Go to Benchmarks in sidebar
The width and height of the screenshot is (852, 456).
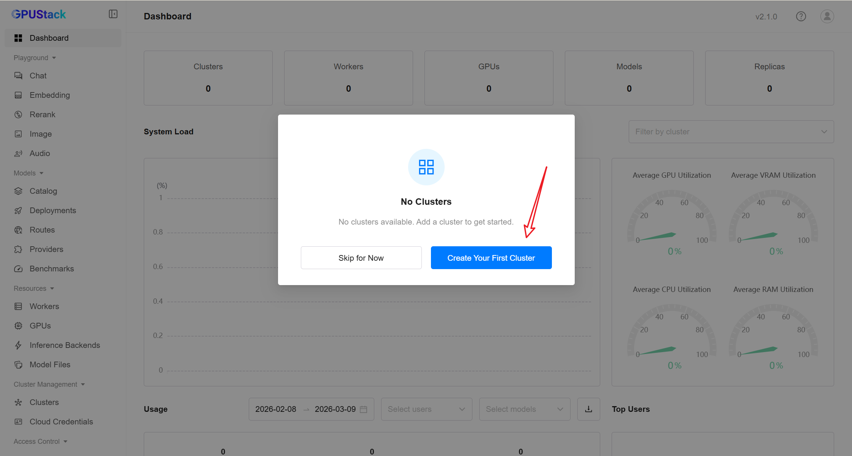tap(52, 269)
